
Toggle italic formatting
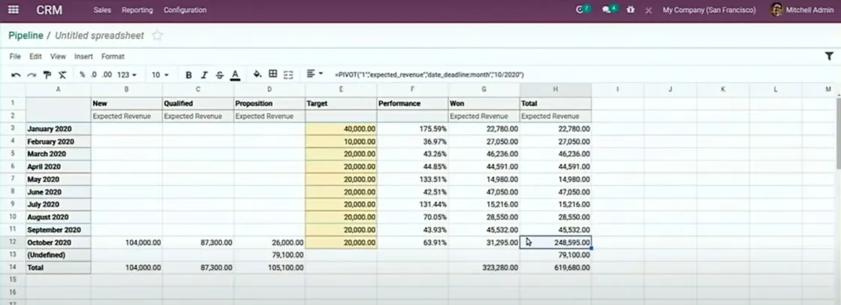(203, 74)
